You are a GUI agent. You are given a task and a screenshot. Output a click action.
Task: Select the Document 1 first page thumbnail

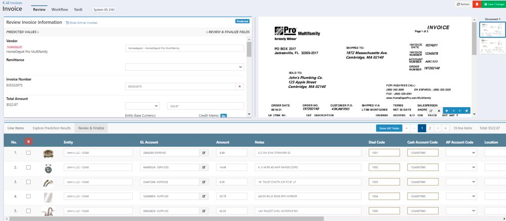click(492, 29)
